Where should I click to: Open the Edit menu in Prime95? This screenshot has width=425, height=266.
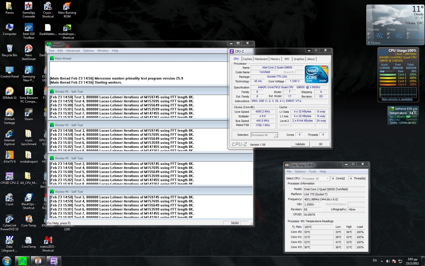tap(60, 51)
